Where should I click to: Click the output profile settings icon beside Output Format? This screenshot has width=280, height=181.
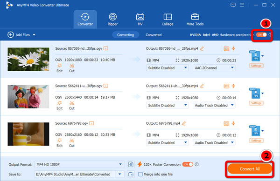[x=131, y=164]
